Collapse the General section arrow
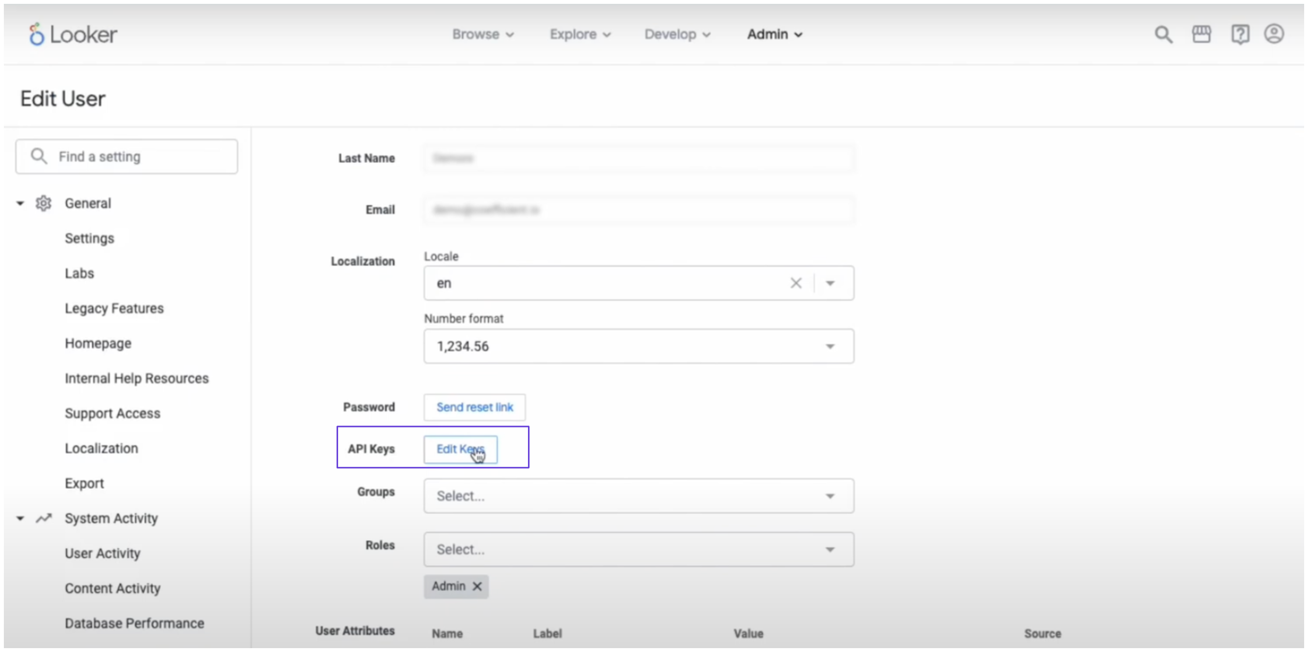 [20, 203]
